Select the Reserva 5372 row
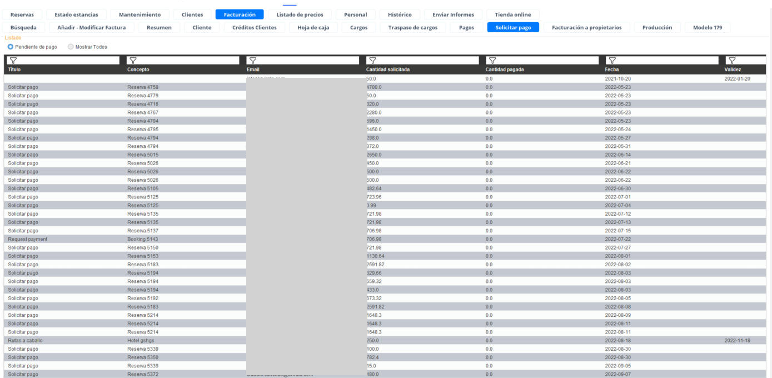The width and height of the screenshot is (772, 378). (x=385, y=374)
